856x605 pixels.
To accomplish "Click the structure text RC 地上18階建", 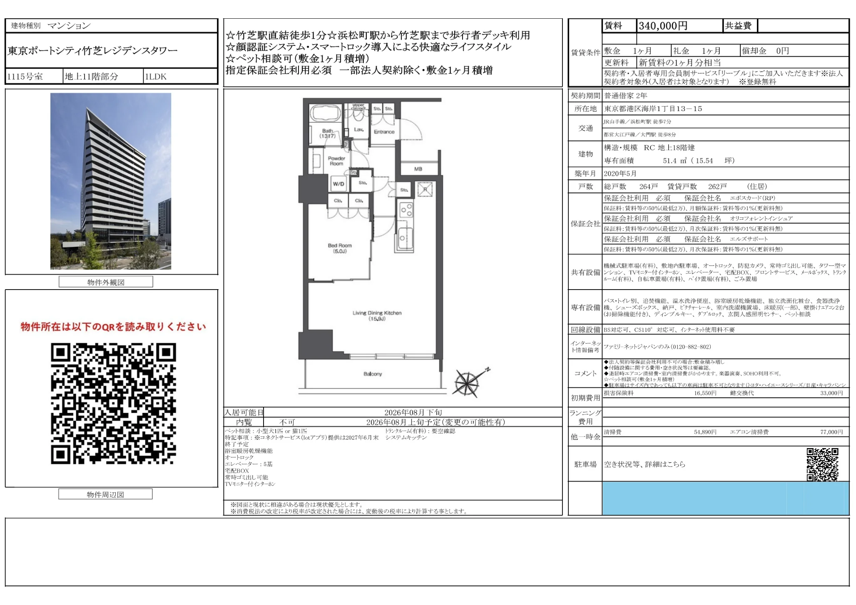I will (669, 148).
